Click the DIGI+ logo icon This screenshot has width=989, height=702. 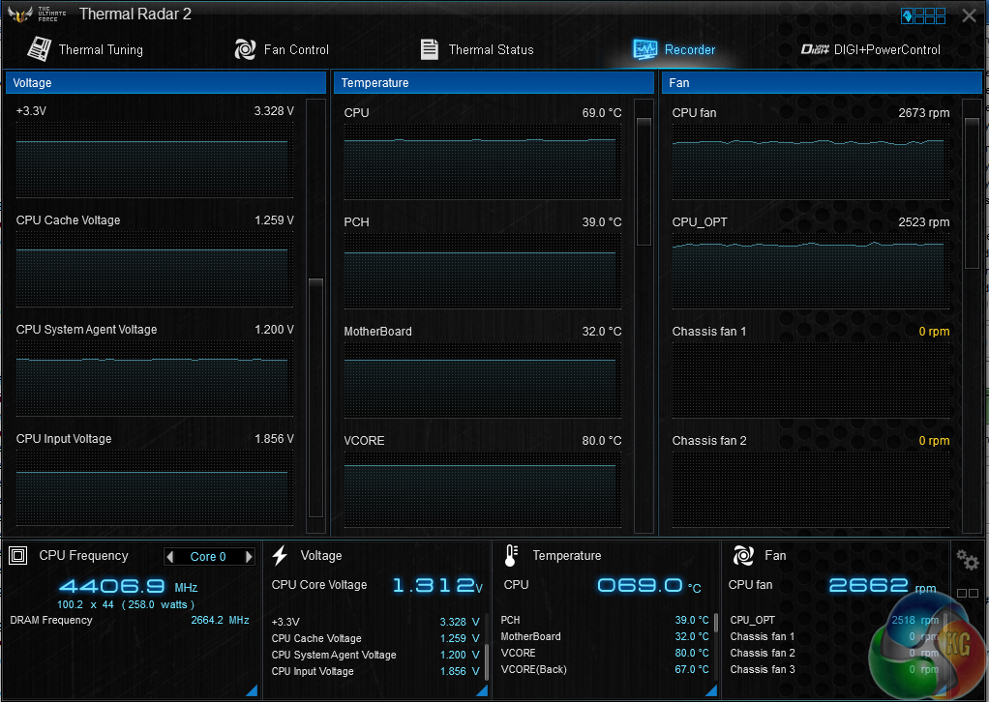click(815, 49)
